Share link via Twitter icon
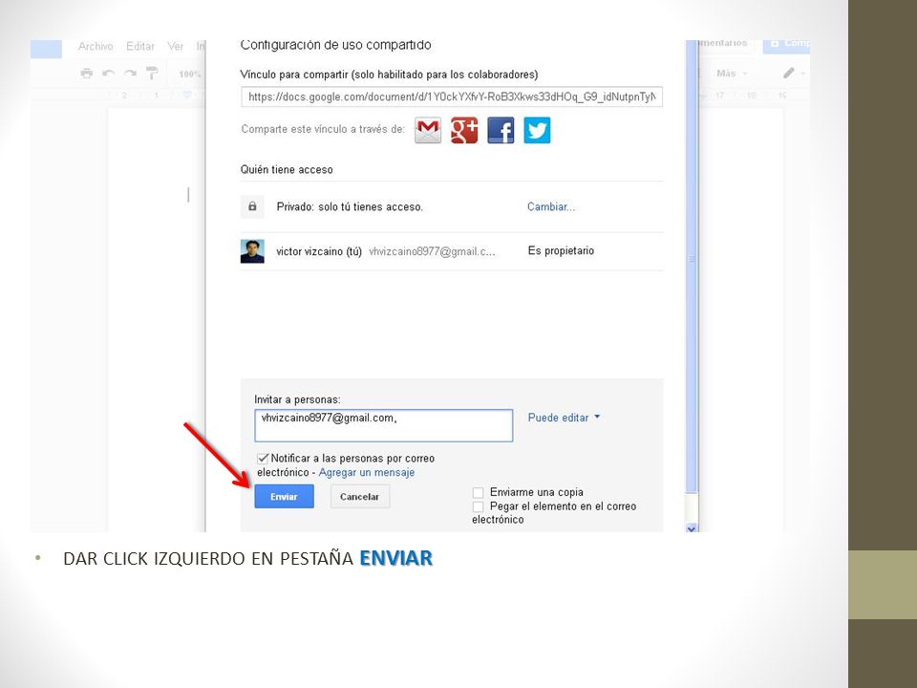 coord(537,131)
